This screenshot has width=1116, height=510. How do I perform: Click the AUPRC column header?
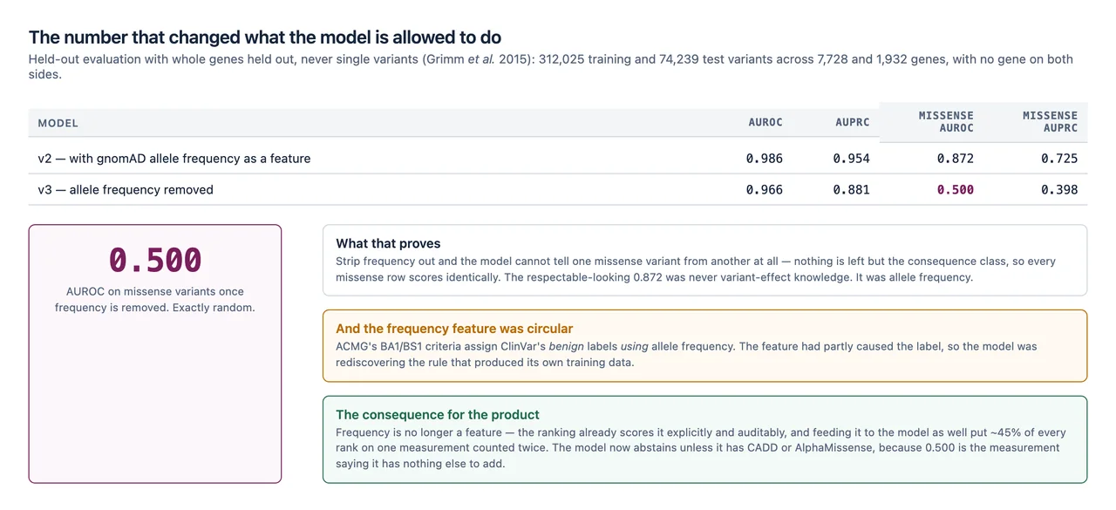(x=852, y=122)
